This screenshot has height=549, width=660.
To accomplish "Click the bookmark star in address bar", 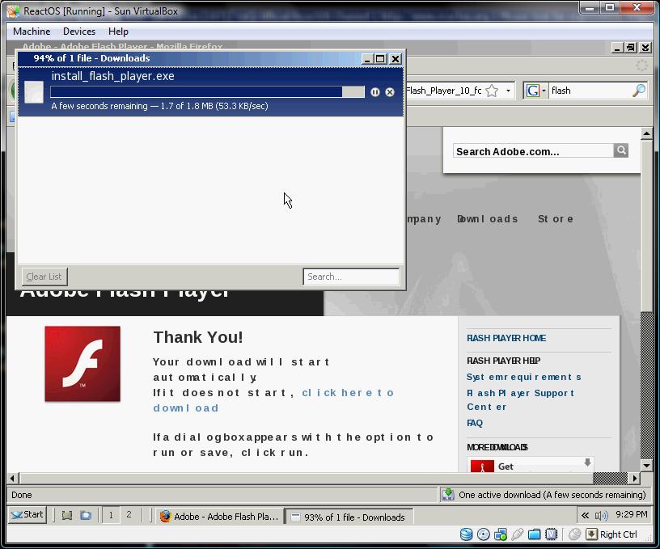I will [492, 91].
